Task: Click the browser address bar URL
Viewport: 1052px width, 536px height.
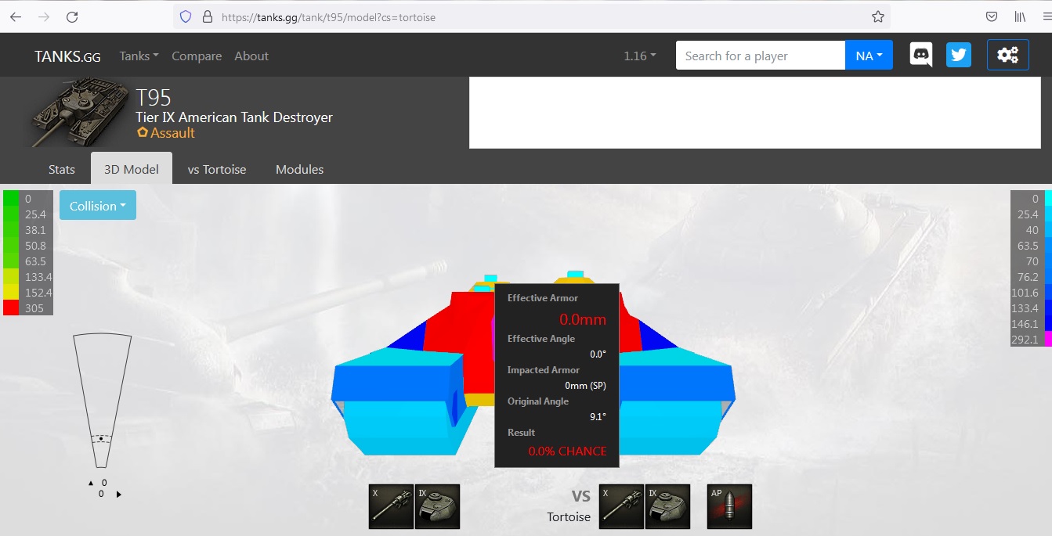Action: point(329,16)
